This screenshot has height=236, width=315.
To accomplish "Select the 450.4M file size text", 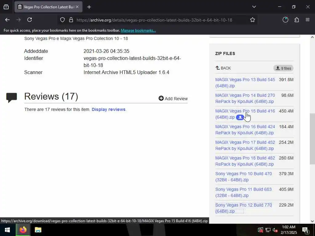I will (286, 111).
